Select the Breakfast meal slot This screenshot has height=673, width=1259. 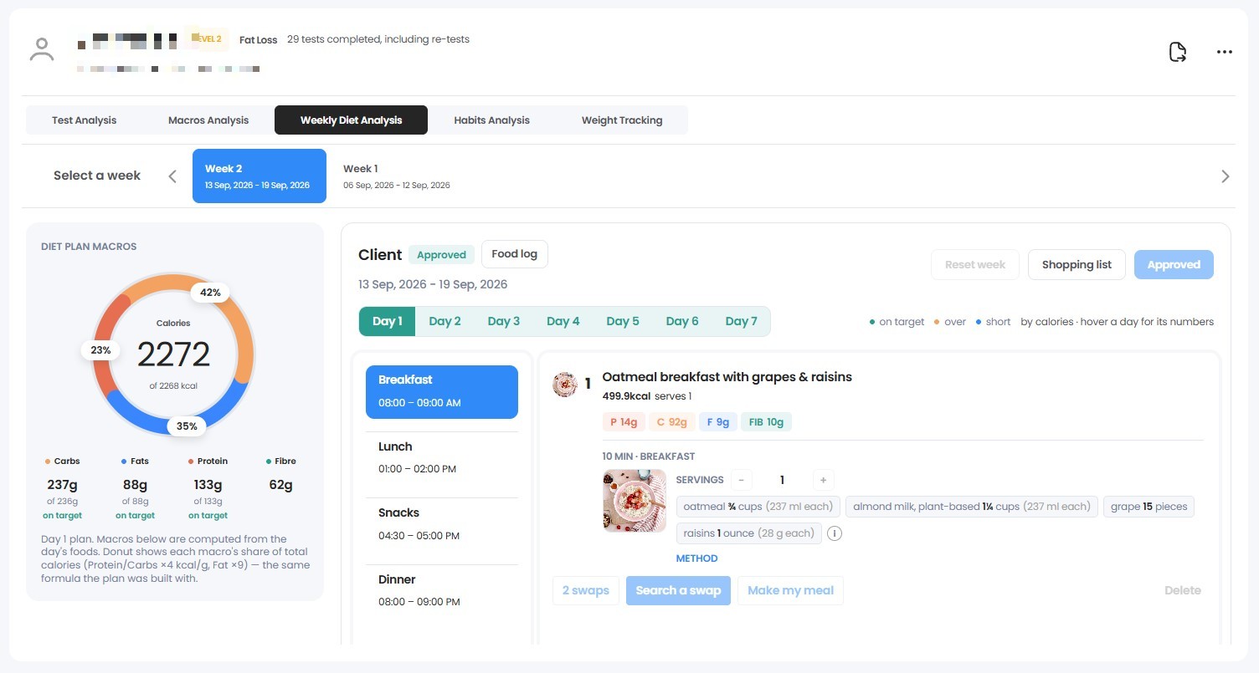tap(442, 391)
